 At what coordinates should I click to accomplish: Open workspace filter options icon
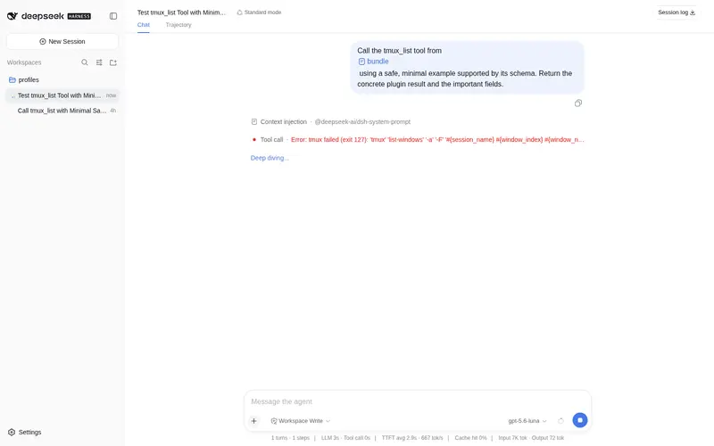point(99,62)
